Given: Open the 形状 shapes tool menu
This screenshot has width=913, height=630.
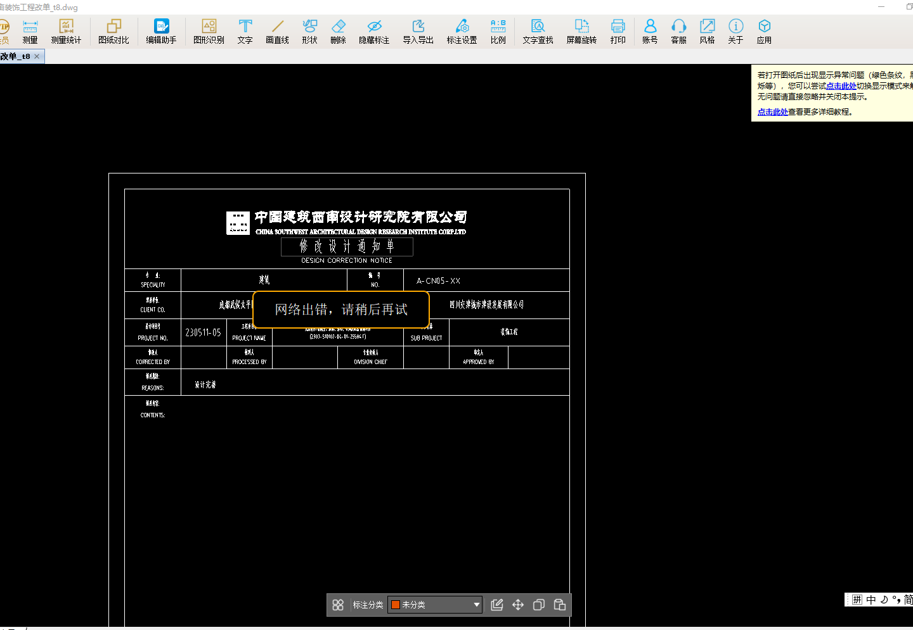Looking at the screenshot, I should click(x=309, y=31).
